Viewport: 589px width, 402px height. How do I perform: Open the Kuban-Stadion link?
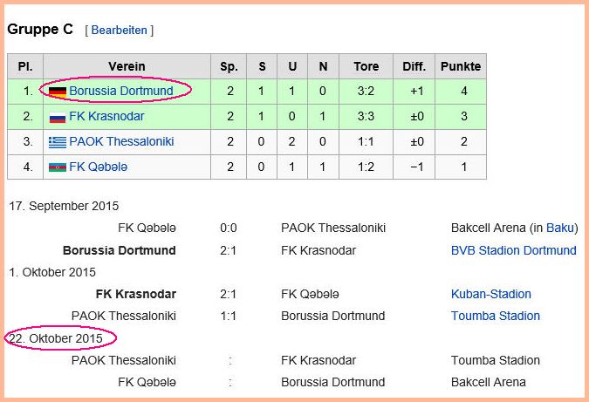[491, 294]
